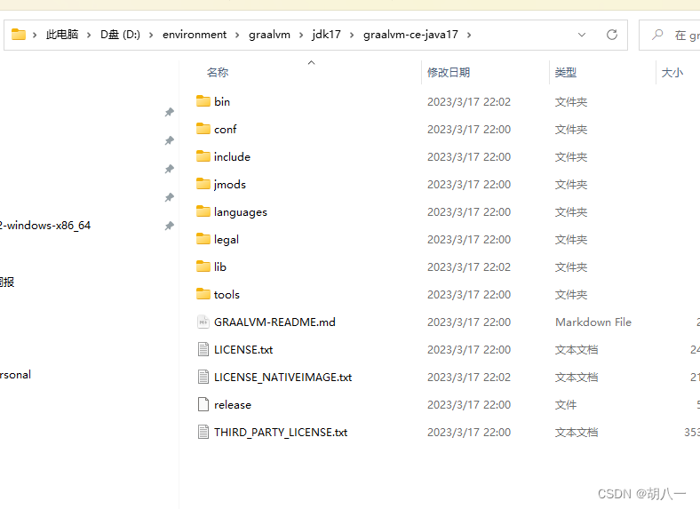Viewport: 700px width, 509px height.
Task: Click the release file icon
Action: coord(203,404)
